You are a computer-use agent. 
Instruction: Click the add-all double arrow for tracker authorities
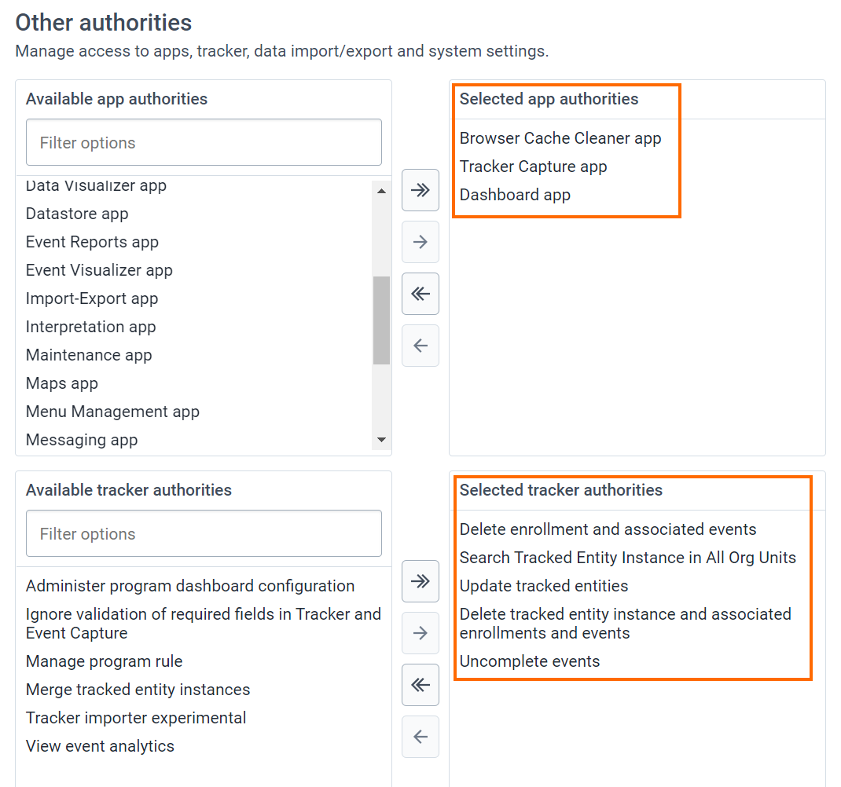420,581
